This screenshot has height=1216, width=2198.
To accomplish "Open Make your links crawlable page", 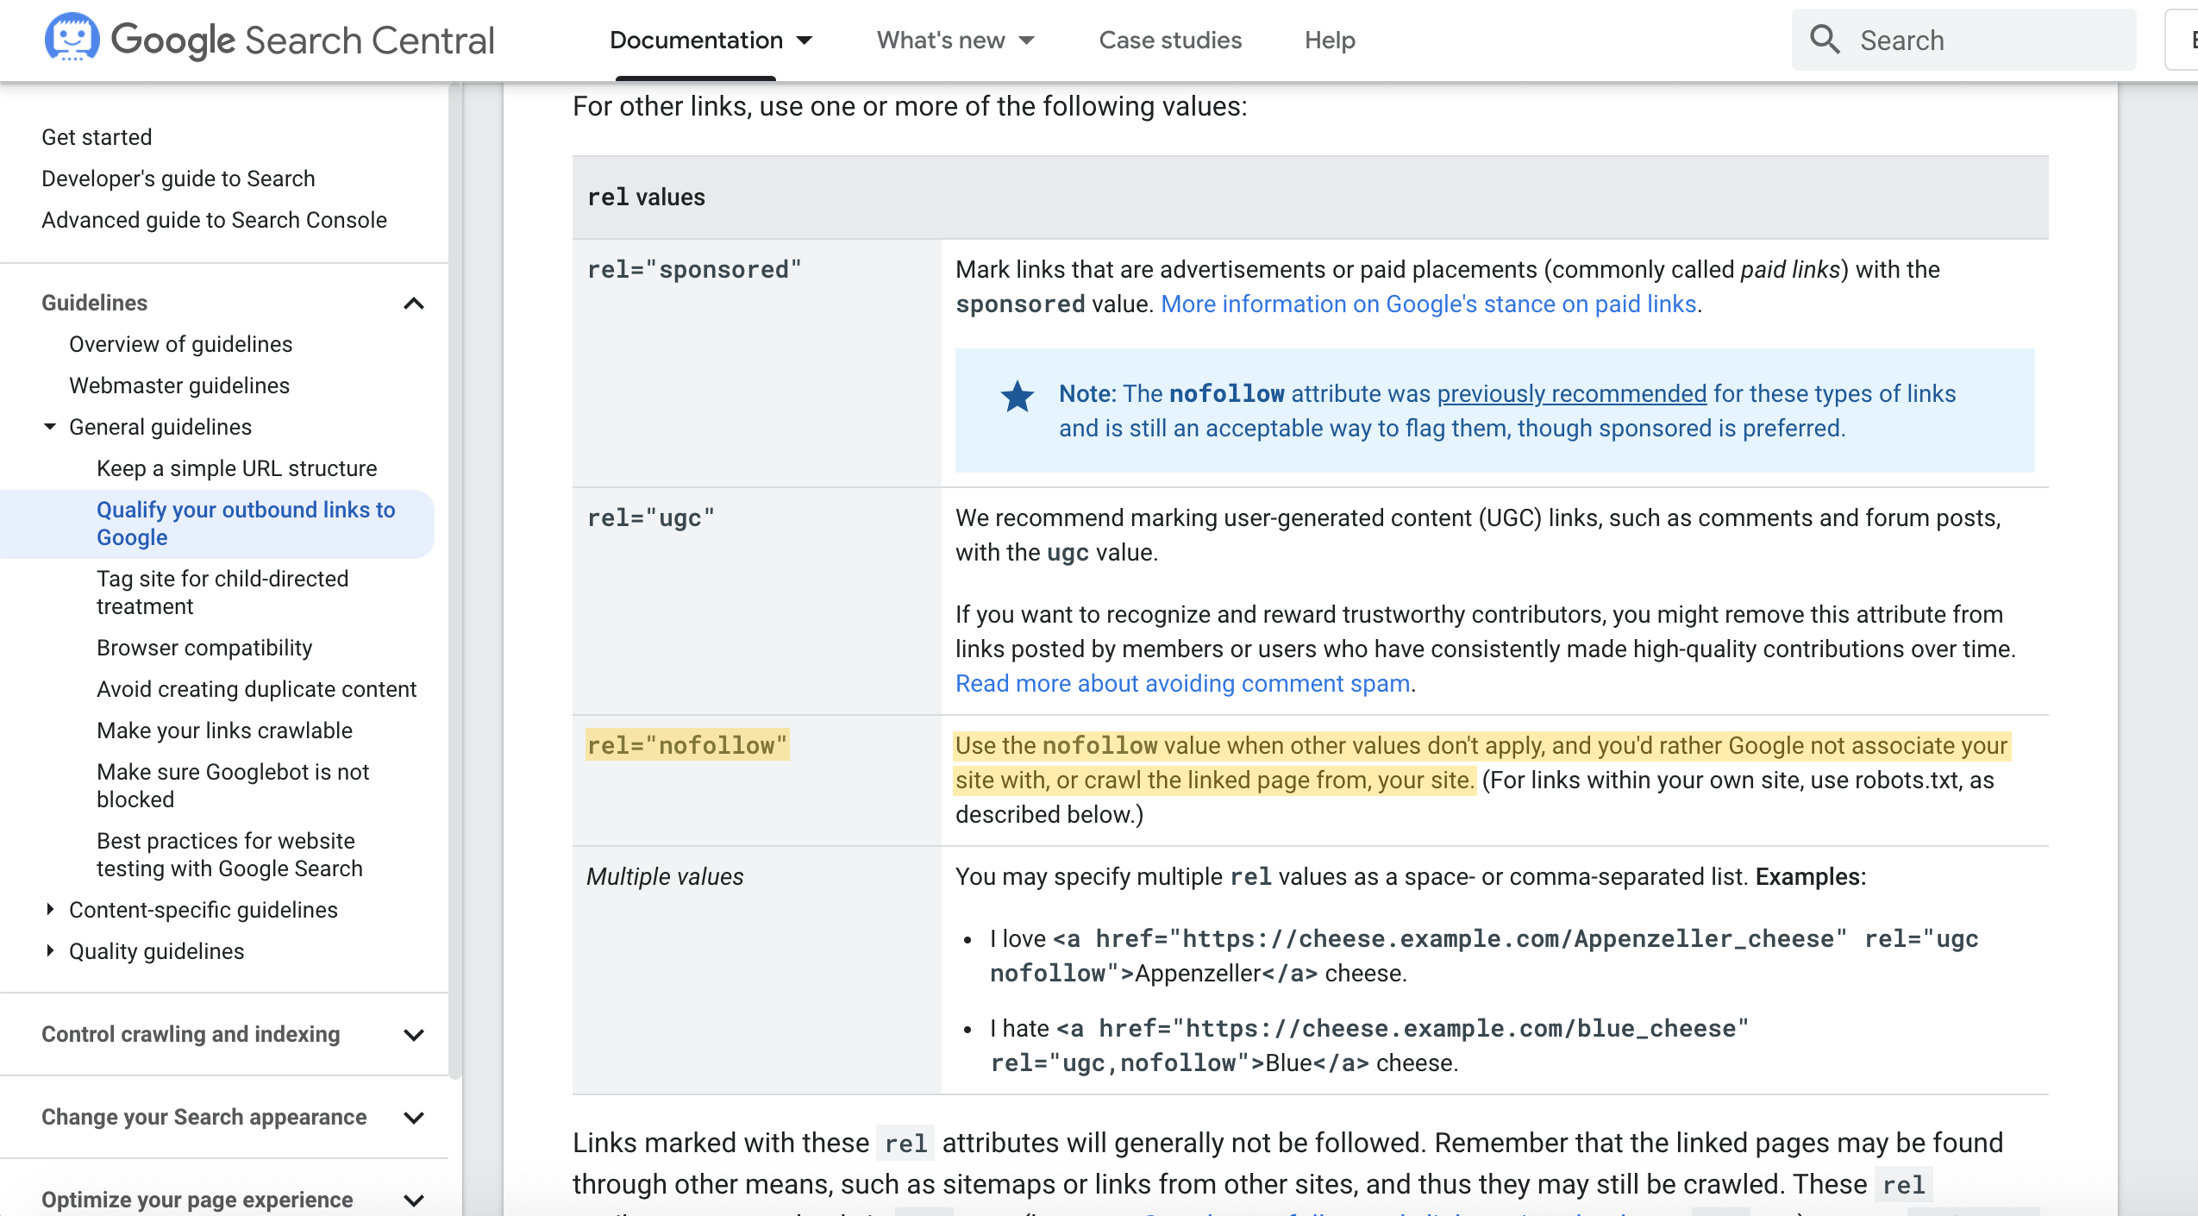I will pyautogui.click(x=224, y=730).
